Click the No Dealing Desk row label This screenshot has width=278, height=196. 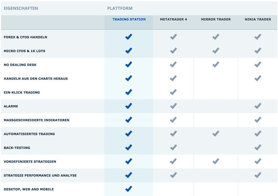20,65
